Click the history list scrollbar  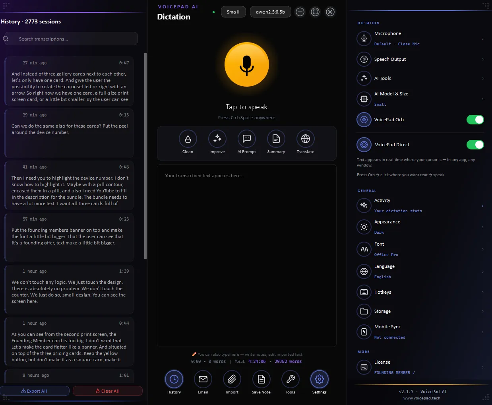tap(145, 156)
